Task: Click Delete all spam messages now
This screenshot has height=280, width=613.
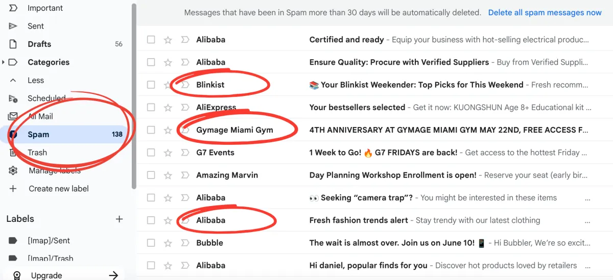Action: click(x=545, y=13)
